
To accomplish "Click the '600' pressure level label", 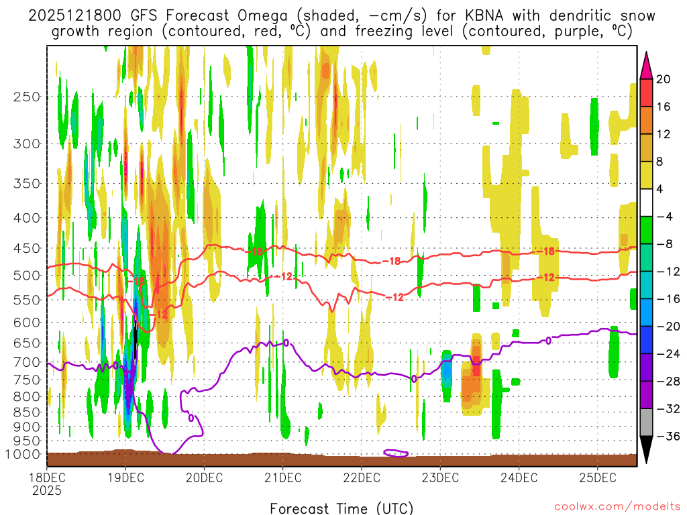I will pyautogui.click(x=27, y=323).
